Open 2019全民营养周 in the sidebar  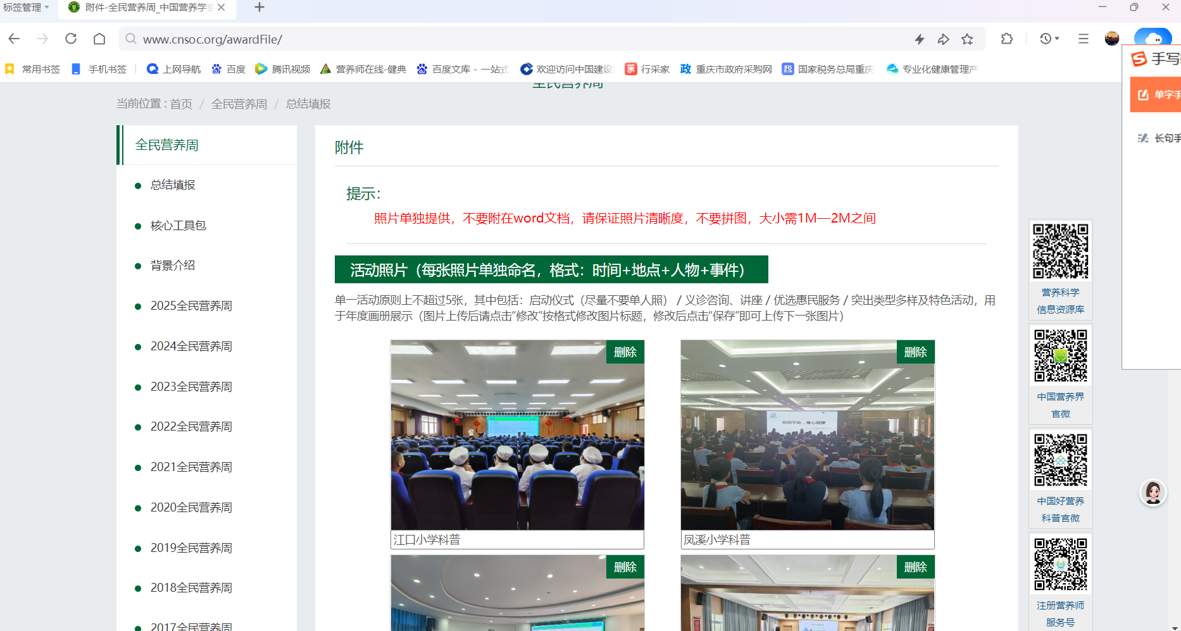[x=191, y=548]
